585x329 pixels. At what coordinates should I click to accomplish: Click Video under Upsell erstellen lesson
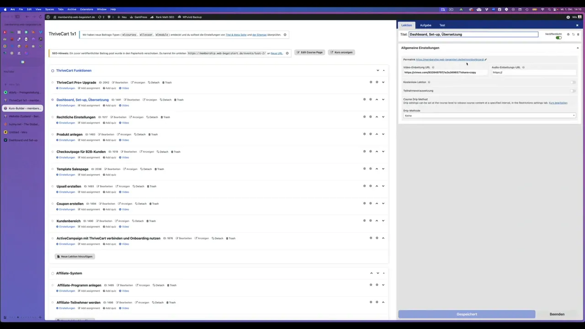point(124,192)
